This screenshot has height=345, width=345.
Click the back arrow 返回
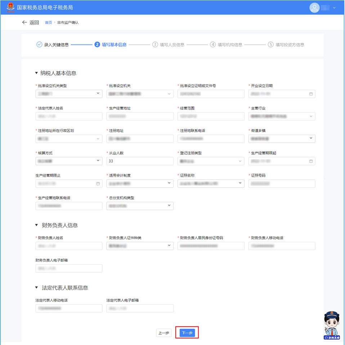tap(30, 22)
